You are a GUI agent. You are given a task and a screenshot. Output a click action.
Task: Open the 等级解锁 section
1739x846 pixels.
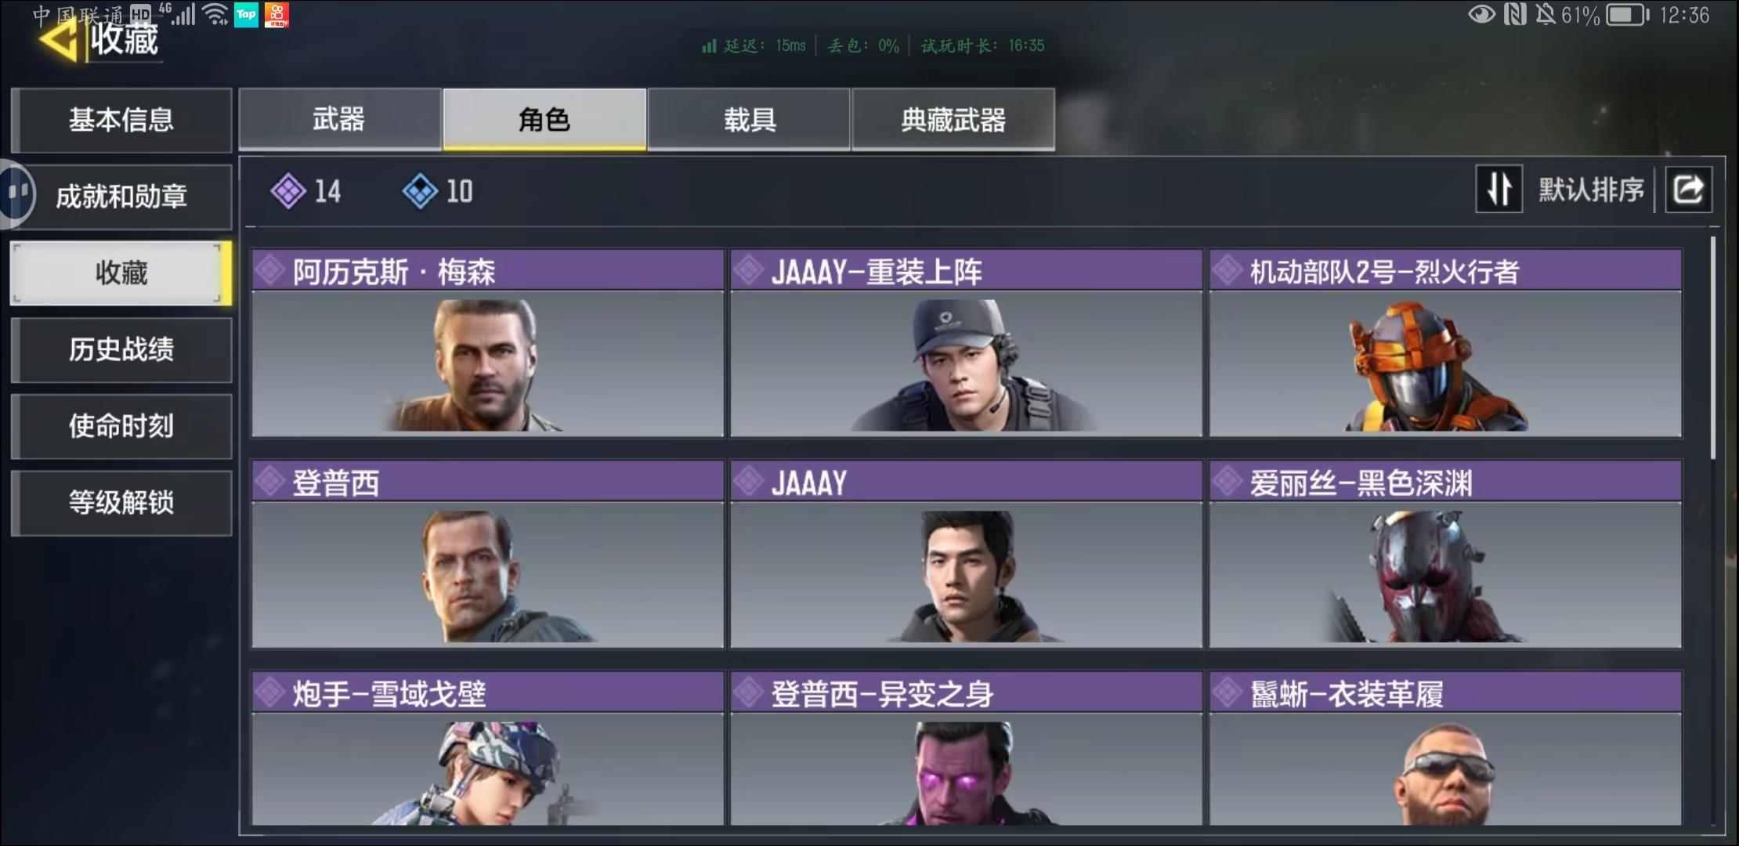[121, 503]
